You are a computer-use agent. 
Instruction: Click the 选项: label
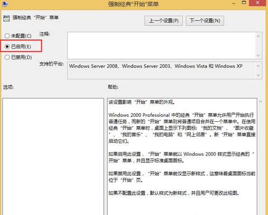point(9,87)
